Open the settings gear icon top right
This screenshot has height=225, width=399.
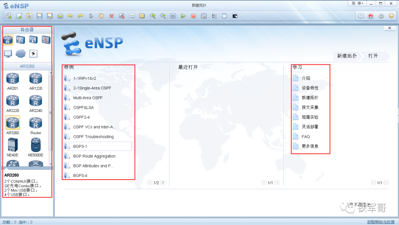click(381, 16)
